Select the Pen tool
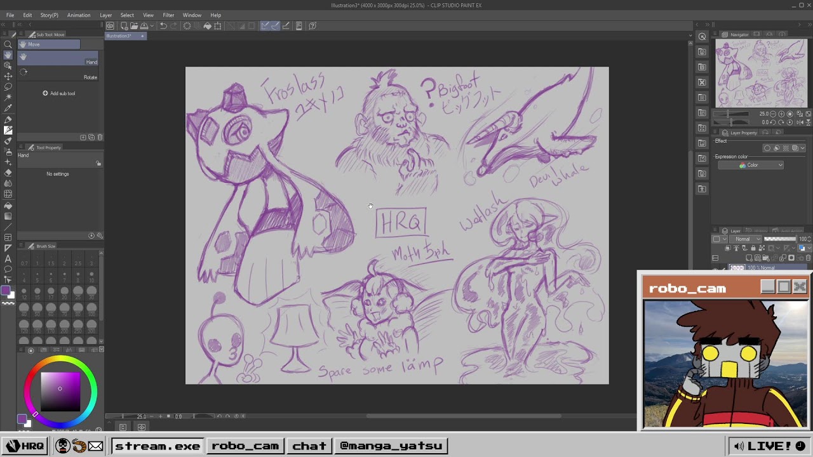The height and width of the screenshot is (457, 813). (8, 119)
